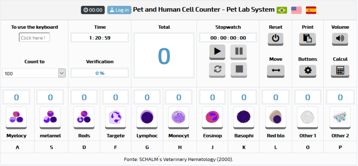Count a Lymphocyte cell
358x166 pixels.
147,117
